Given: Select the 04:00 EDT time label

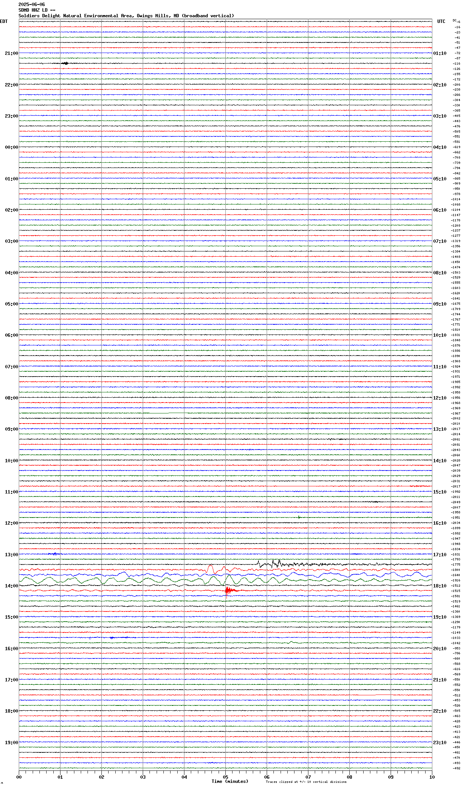Looking at the screenshot, I should pyautogui.click(x=12, y=273).
